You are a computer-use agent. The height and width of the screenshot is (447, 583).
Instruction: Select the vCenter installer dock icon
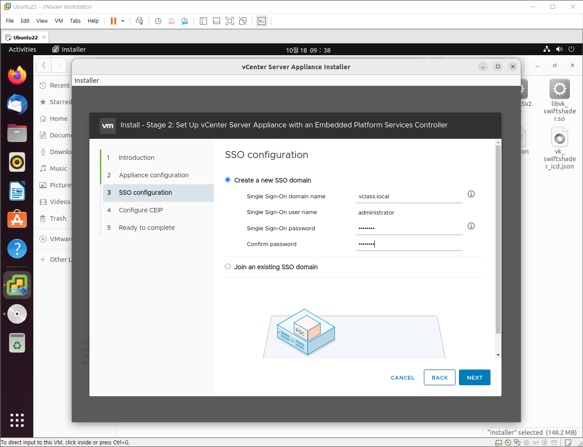click(x=17, y=285)
